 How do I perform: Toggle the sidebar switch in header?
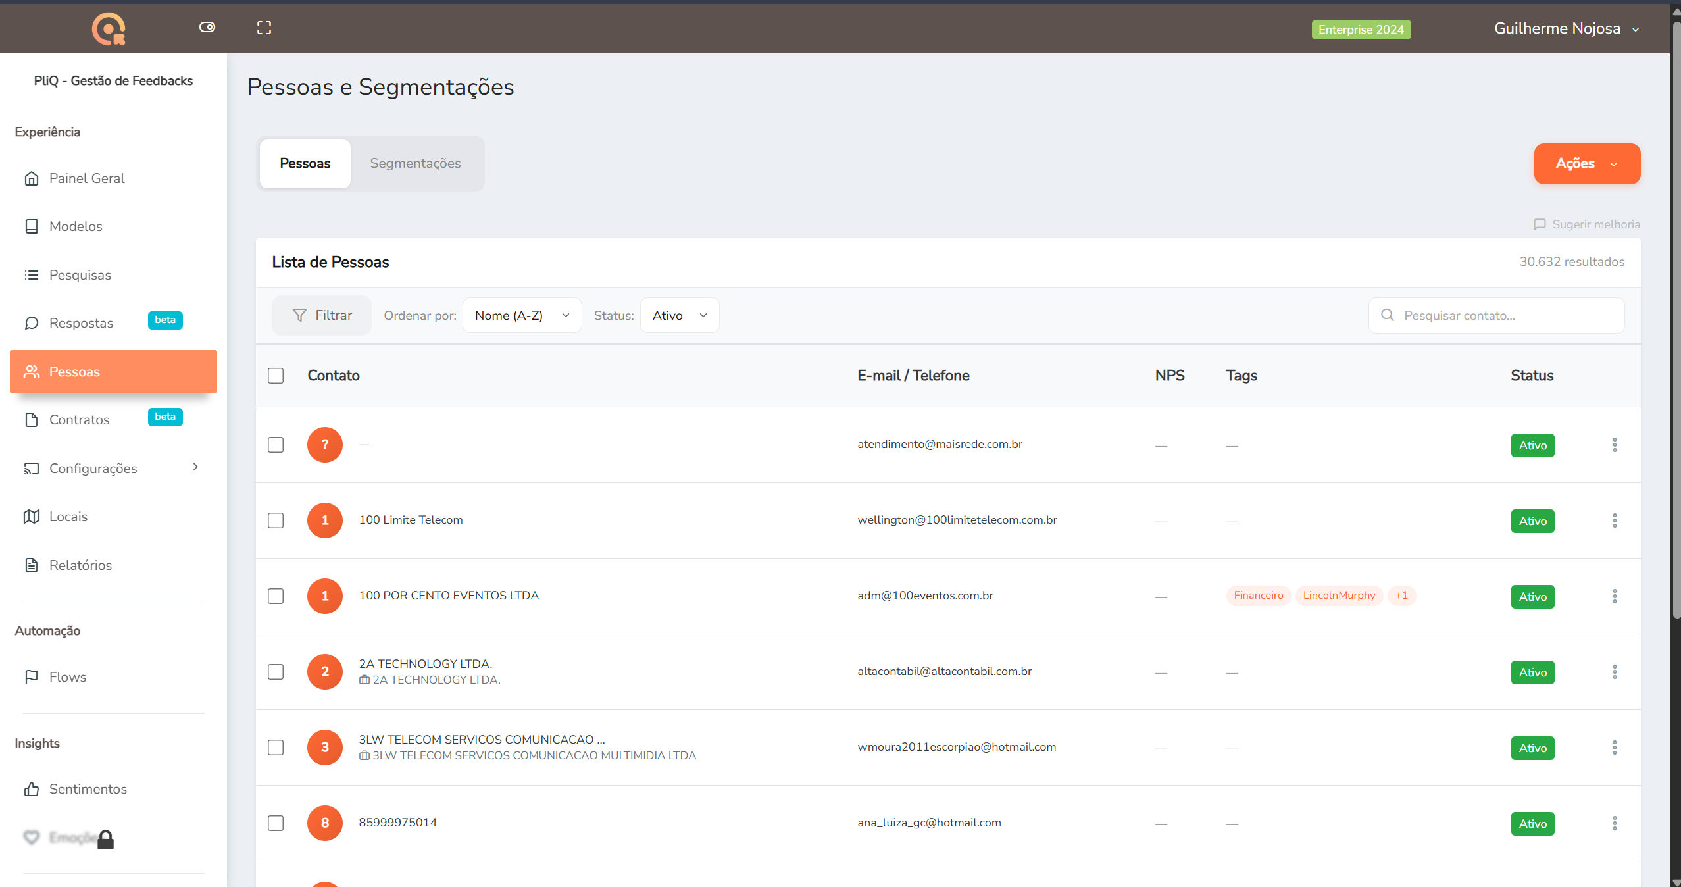tap(207, 27)
